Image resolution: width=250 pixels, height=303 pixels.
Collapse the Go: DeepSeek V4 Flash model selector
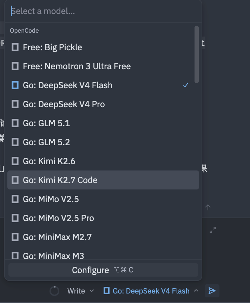click(151, 291)
